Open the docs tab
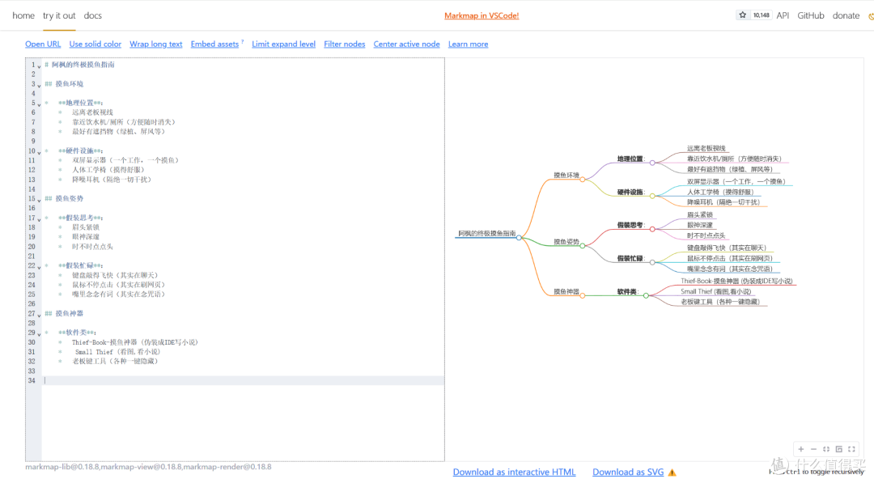The width and height of the screenshot is (874, 483). (92, 15)
